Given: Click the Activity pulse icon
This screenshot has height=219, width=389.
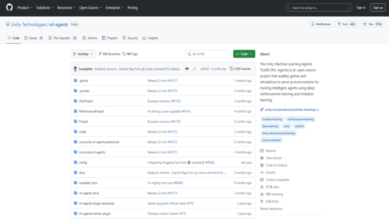Looking at the screenshot, I should tap(262, 172).
